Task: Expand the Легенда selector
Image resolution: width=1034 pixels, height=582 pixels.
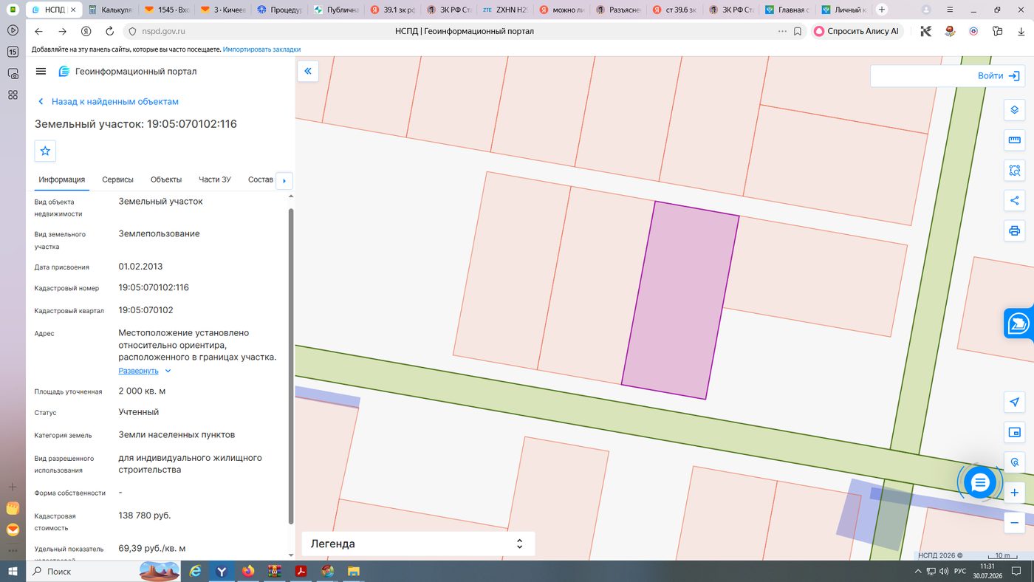Action: pyautogui.click(x=418, y=544)
